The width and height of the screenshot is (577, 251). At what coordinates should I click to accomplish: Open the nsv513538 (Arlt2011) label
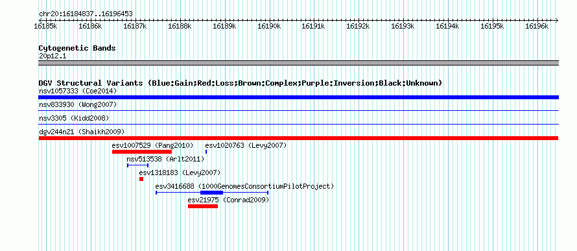tap(165, 159)
